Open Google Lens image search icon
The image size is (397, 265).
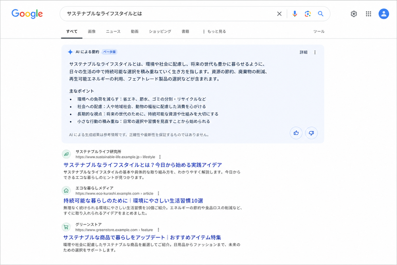(x=308, y=14)
